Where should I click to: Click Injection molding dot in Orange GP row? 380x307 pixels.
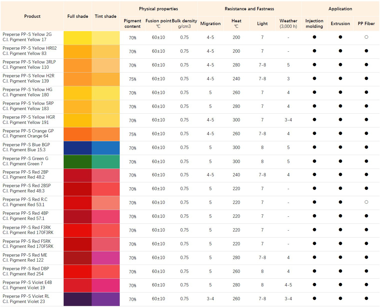pyautogui.click(x=314, y=133)
